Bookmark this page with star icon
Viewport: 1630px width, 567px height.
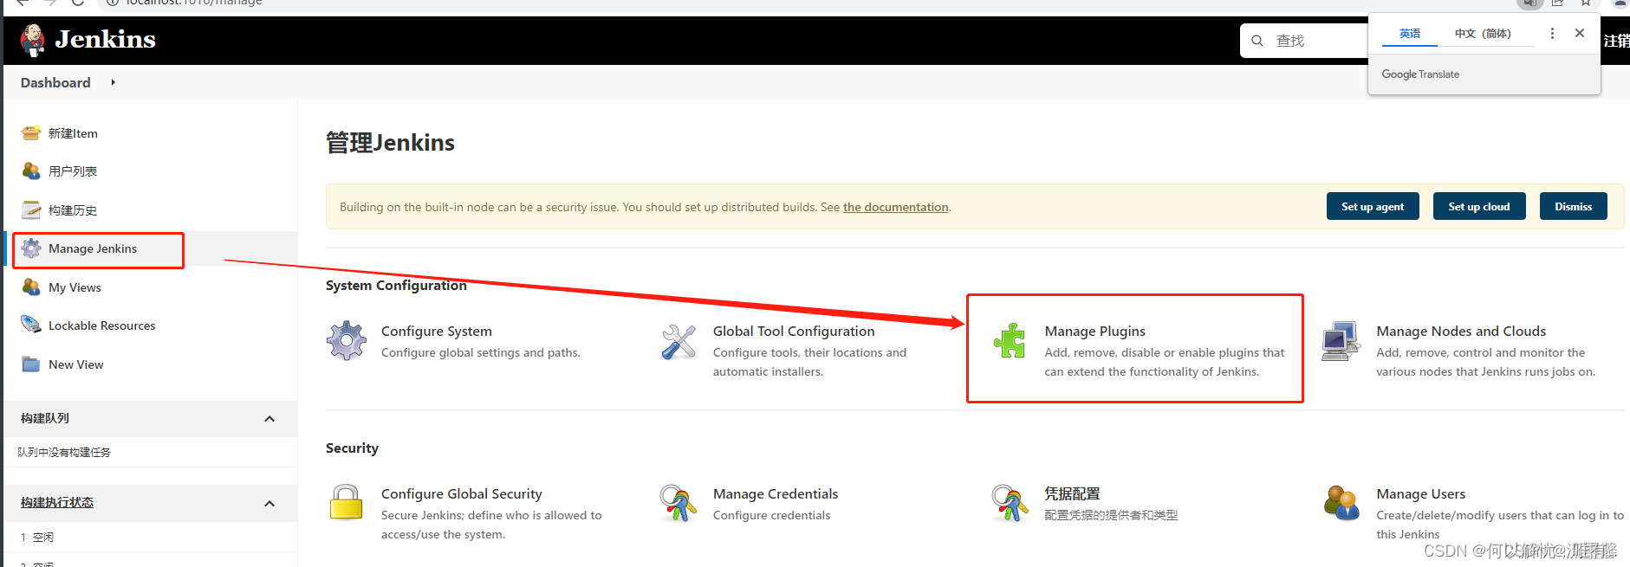tap(1585, 3)
